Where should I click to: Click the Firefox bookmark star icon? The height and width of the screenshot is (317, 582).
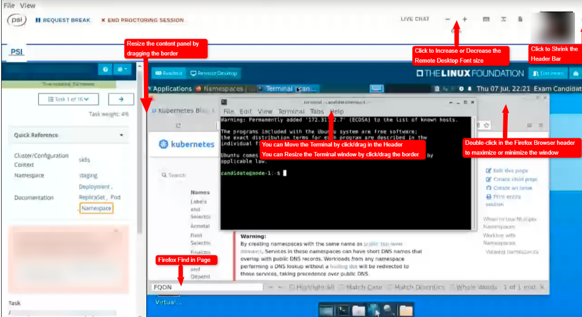click(x=487, y=125)
